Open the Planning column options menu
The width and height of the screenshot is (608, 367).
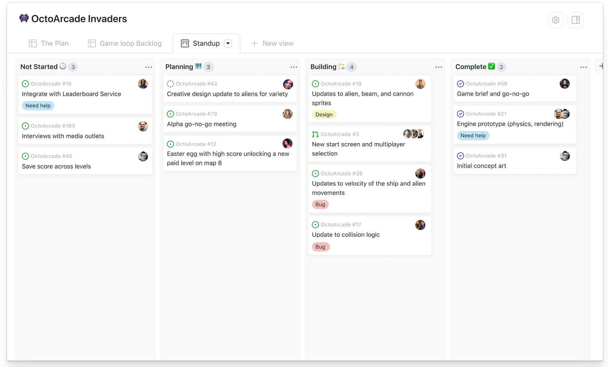[294, 67]
